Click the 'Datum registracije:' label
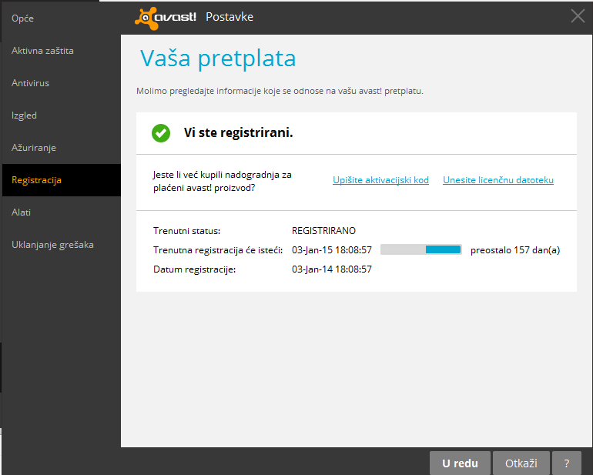The height and width of the screenshot is (475, 593). 194,269
